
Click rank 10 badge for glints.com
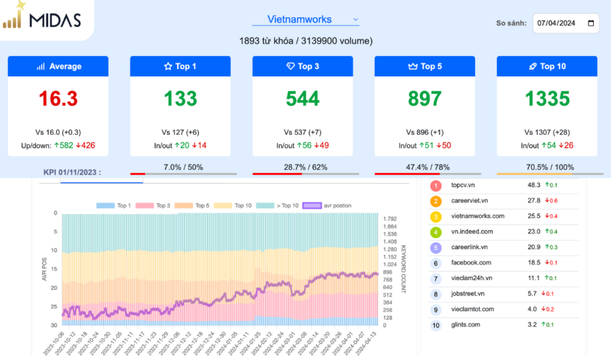[x=436, y=325]
